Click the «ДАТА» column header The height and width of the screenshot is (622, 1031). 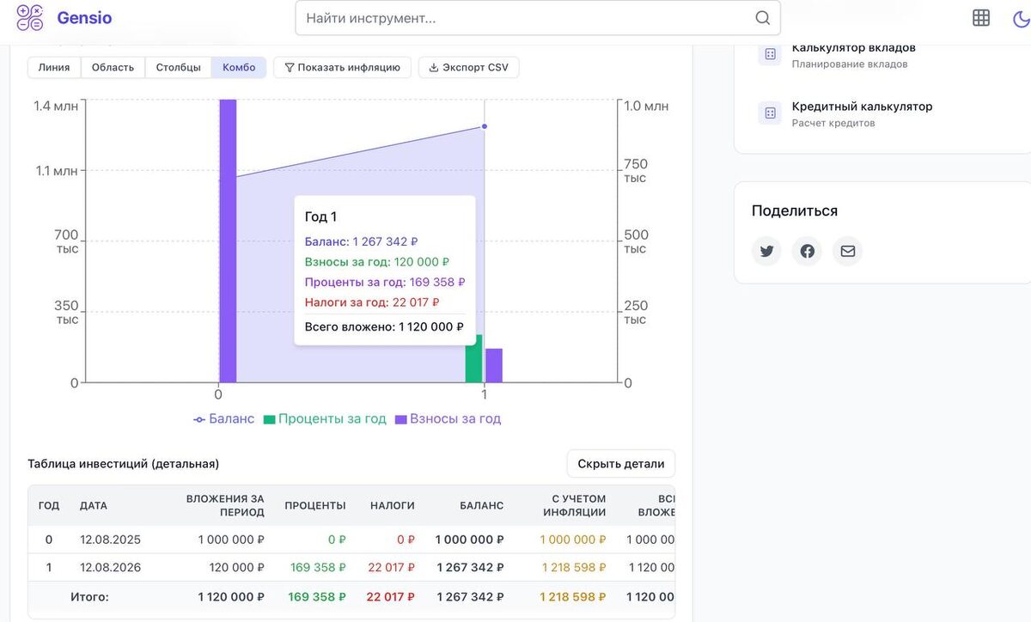94,505
